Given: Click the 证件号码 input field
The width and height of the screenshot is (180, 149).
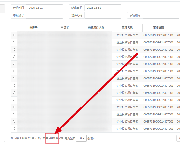Looking at the screenshot, I should tap(103, 15).
